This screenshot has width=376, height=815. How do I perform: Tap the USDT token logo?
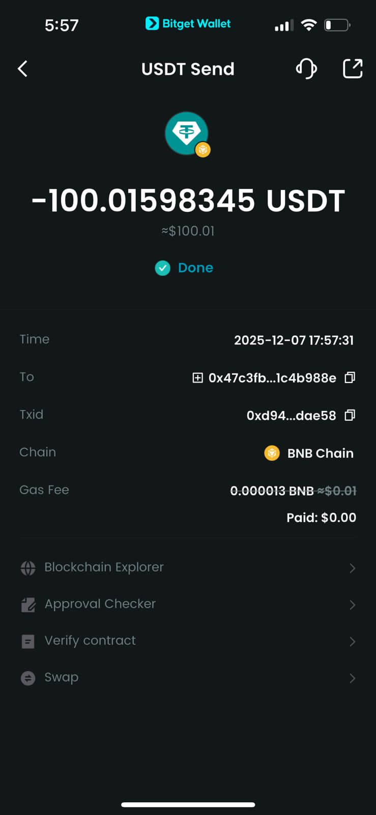(187, 133)
